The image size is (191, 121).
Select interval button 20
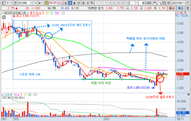tap(114, 3)
